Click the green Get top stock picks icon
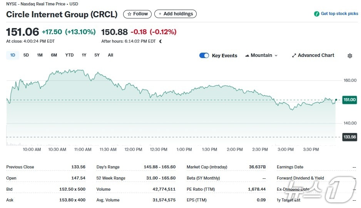 click(x=316, y=14)
